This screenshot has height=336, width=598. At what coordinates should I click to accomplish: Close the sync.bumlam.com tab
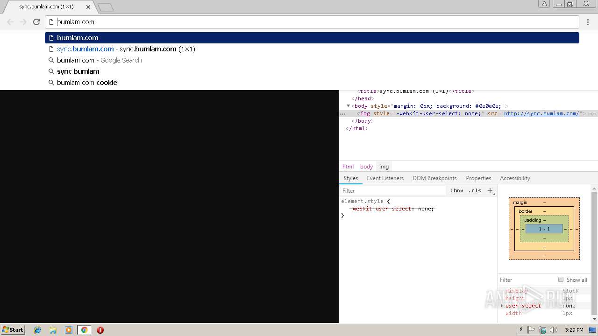pos(88,7)
